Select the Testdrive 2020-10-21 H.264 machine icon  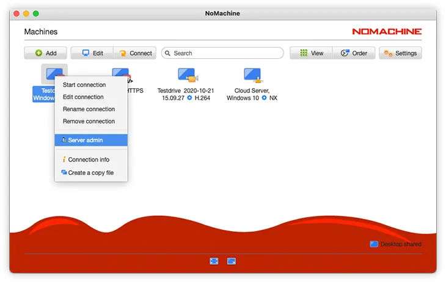(187, 75)
